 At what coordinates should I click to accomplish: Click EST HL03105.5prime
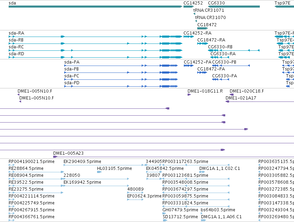[x=99, y=172]
